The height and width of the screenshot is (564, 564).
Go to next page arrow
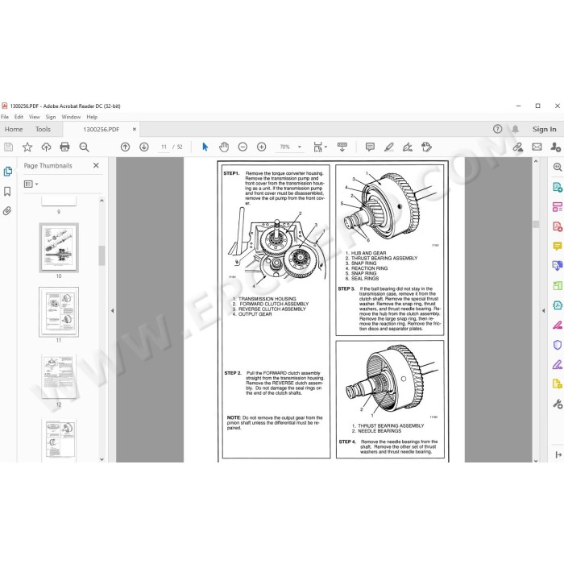click(144, 147)
